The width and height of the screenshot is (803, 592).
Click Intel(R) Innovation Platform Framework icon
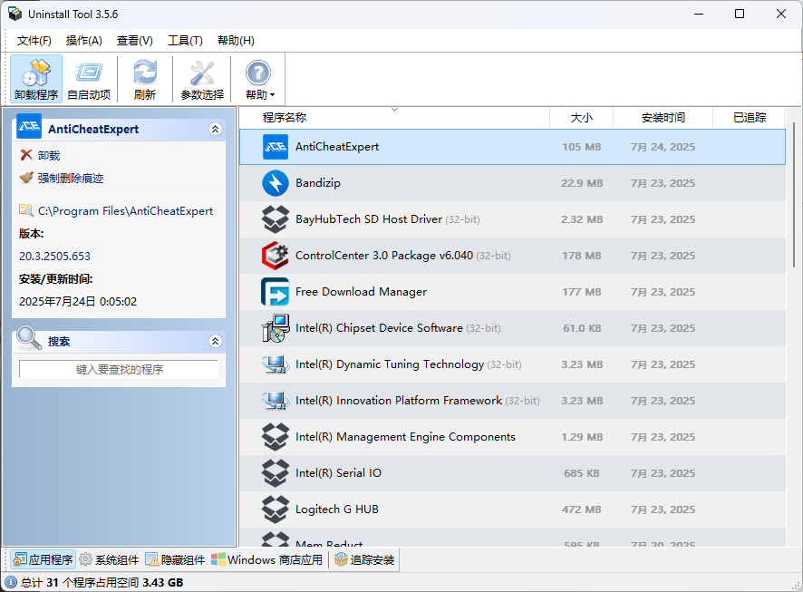(x=276, y=401)
